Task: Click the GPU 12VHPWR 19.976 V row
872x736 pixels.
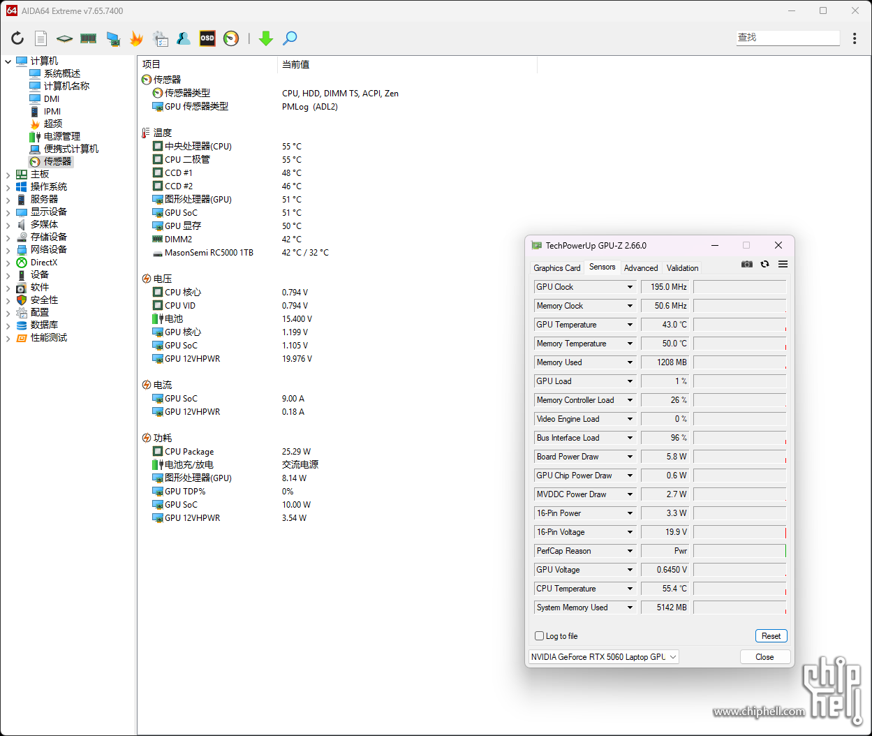Action: coord(232,359)
